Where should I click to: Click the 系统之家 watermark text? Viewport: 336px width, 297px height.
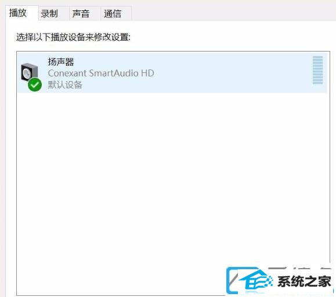coord(304,281)
